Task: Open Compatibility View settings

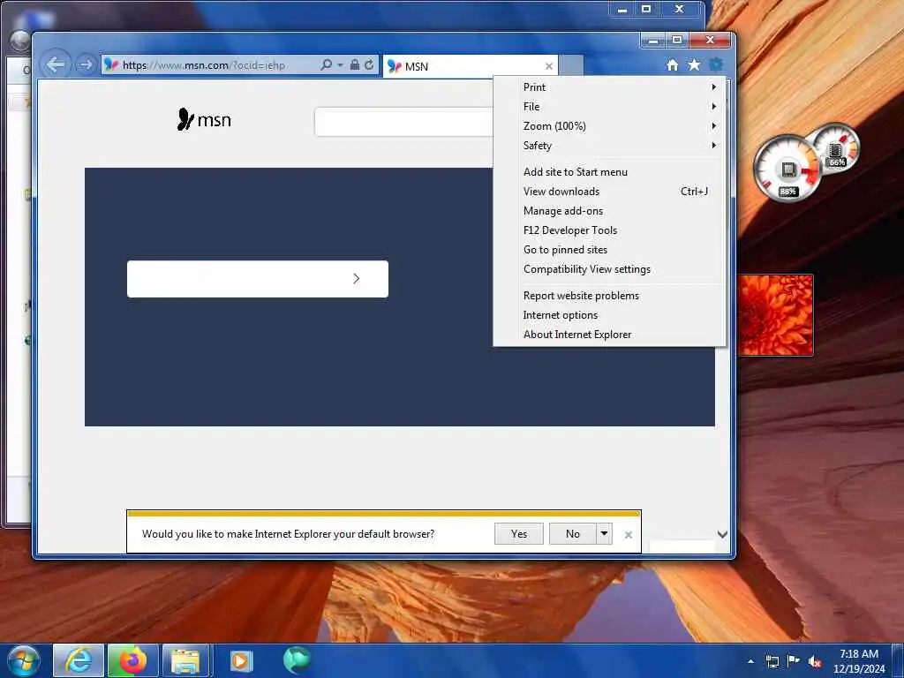Action: (x=610, y=269)
